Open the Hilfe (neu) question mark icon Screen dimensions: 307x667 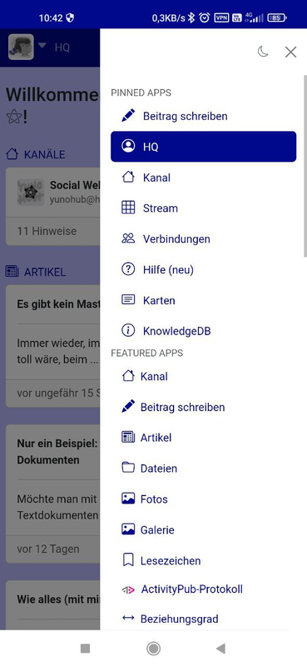pyautogui.click(x=128, y=269)
